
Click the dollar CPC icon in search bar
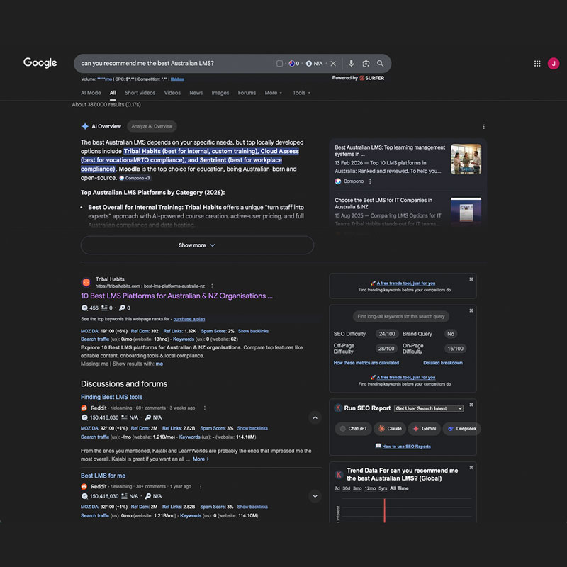pos(308,64)
